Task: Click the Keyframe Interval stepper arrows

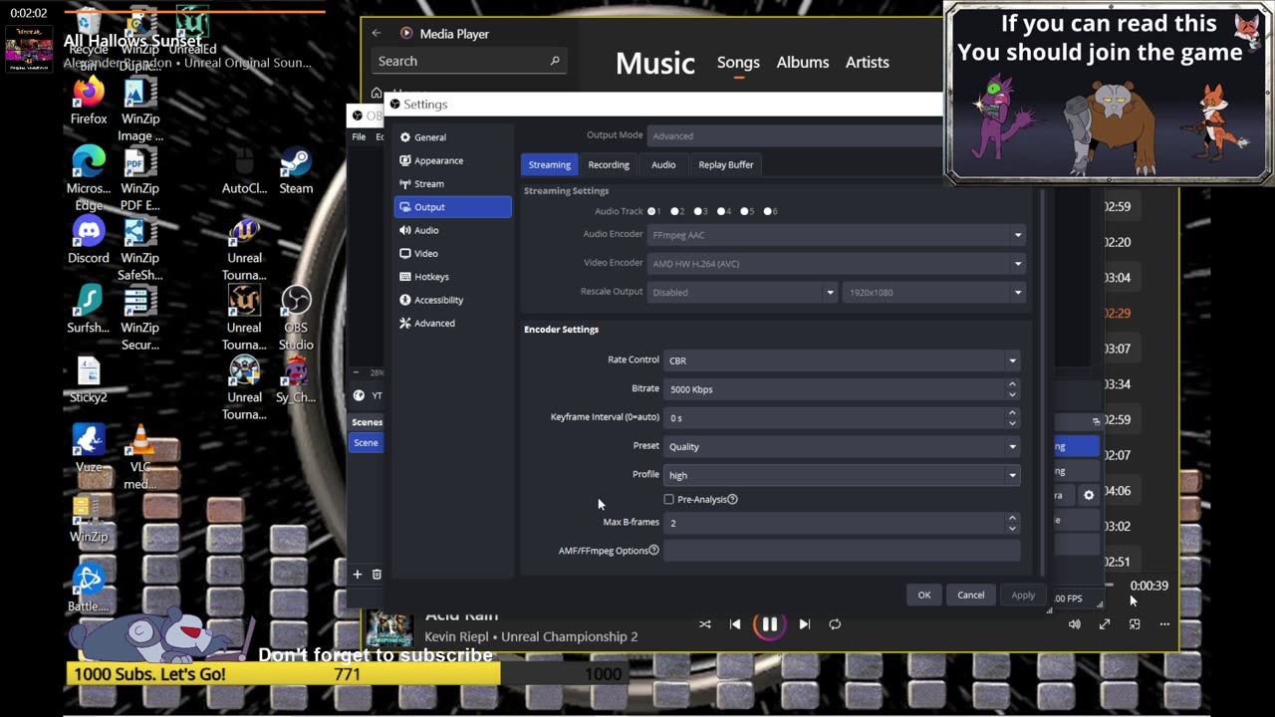Action: point(1012,417)
